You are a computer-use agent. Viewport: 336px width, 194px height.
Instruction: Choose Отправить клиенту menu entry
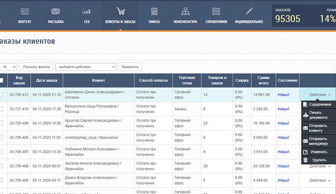[319, 128]
